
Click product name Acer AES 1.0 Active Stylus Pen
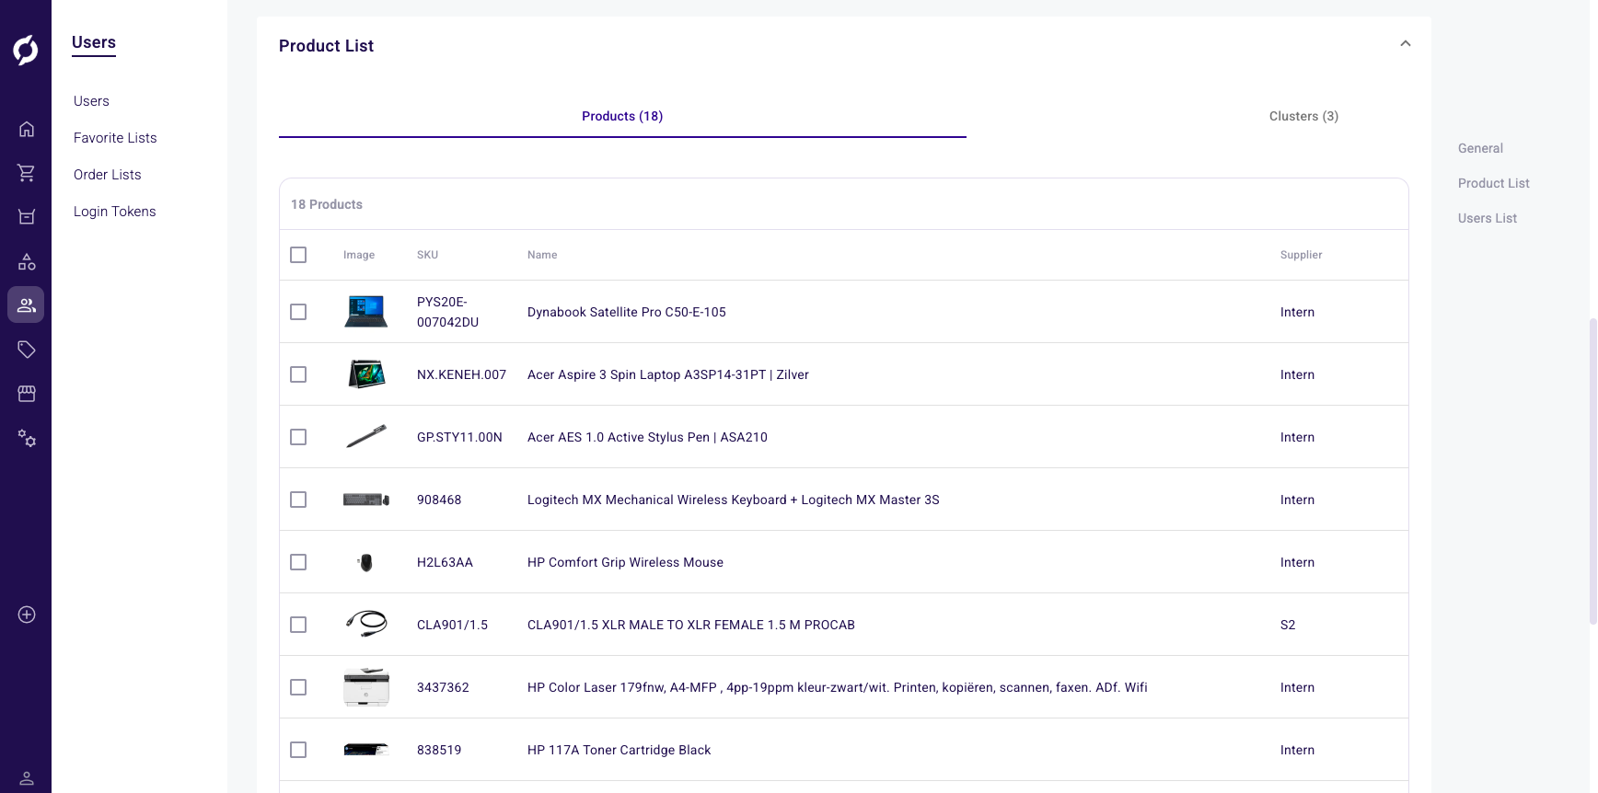pos(647,437)
